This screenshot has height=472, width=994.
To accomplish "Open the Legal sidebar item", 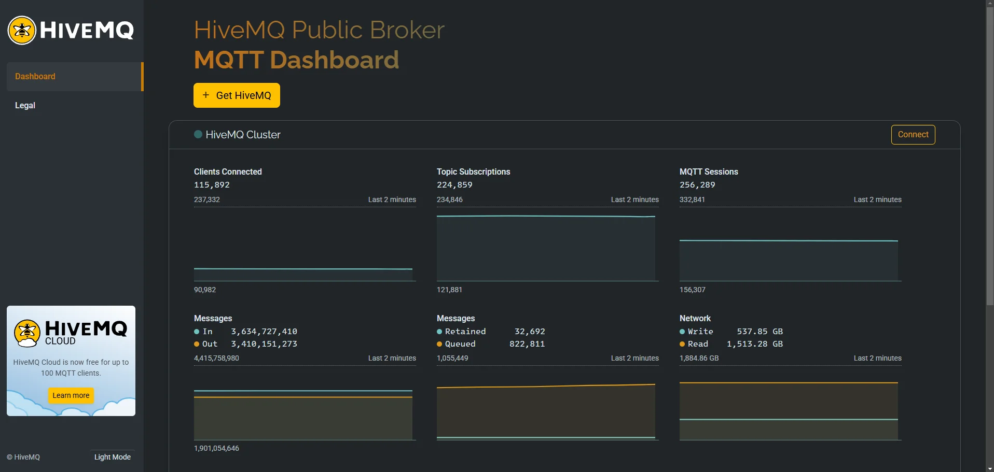I will [x=25, y=105].
